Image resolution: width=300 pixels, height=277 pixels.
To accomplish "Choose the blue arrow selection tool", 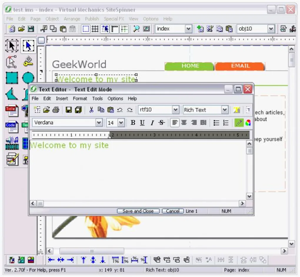I will (x=28, y=46).
